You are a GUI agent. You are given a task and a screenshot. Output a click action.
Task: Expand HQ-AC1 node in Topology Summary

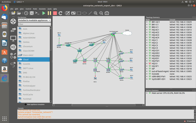point(147,30)
